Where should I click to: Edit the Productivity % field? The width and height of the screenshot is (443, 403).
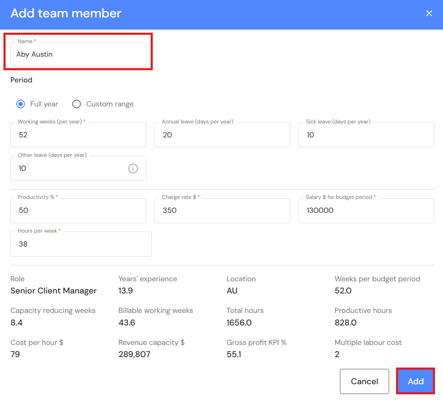(x=78, y=211)
